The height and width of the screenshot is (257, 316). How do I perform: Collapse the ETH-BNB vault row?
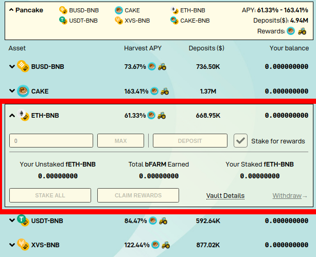click(x=12, y=116)
